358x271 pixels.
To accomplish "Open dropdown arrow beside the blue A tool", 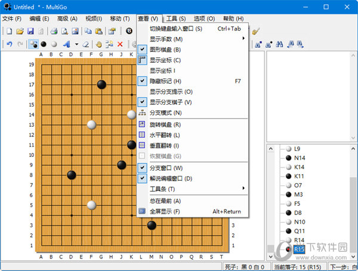I will [x=76, y=44].
